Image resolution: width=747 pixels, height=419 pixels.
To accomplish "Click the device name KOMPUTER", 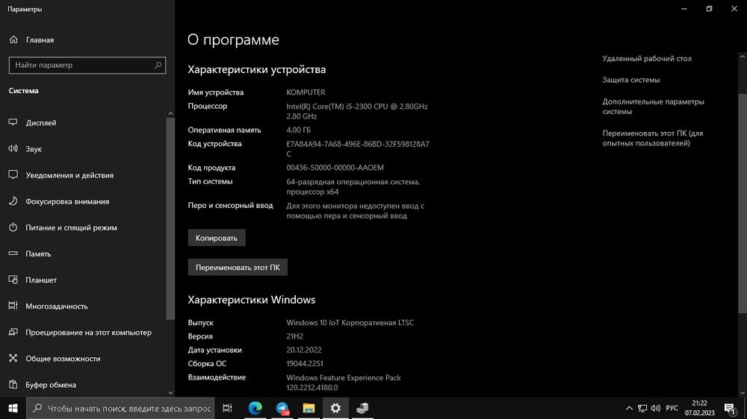I will tap(306, 92).
